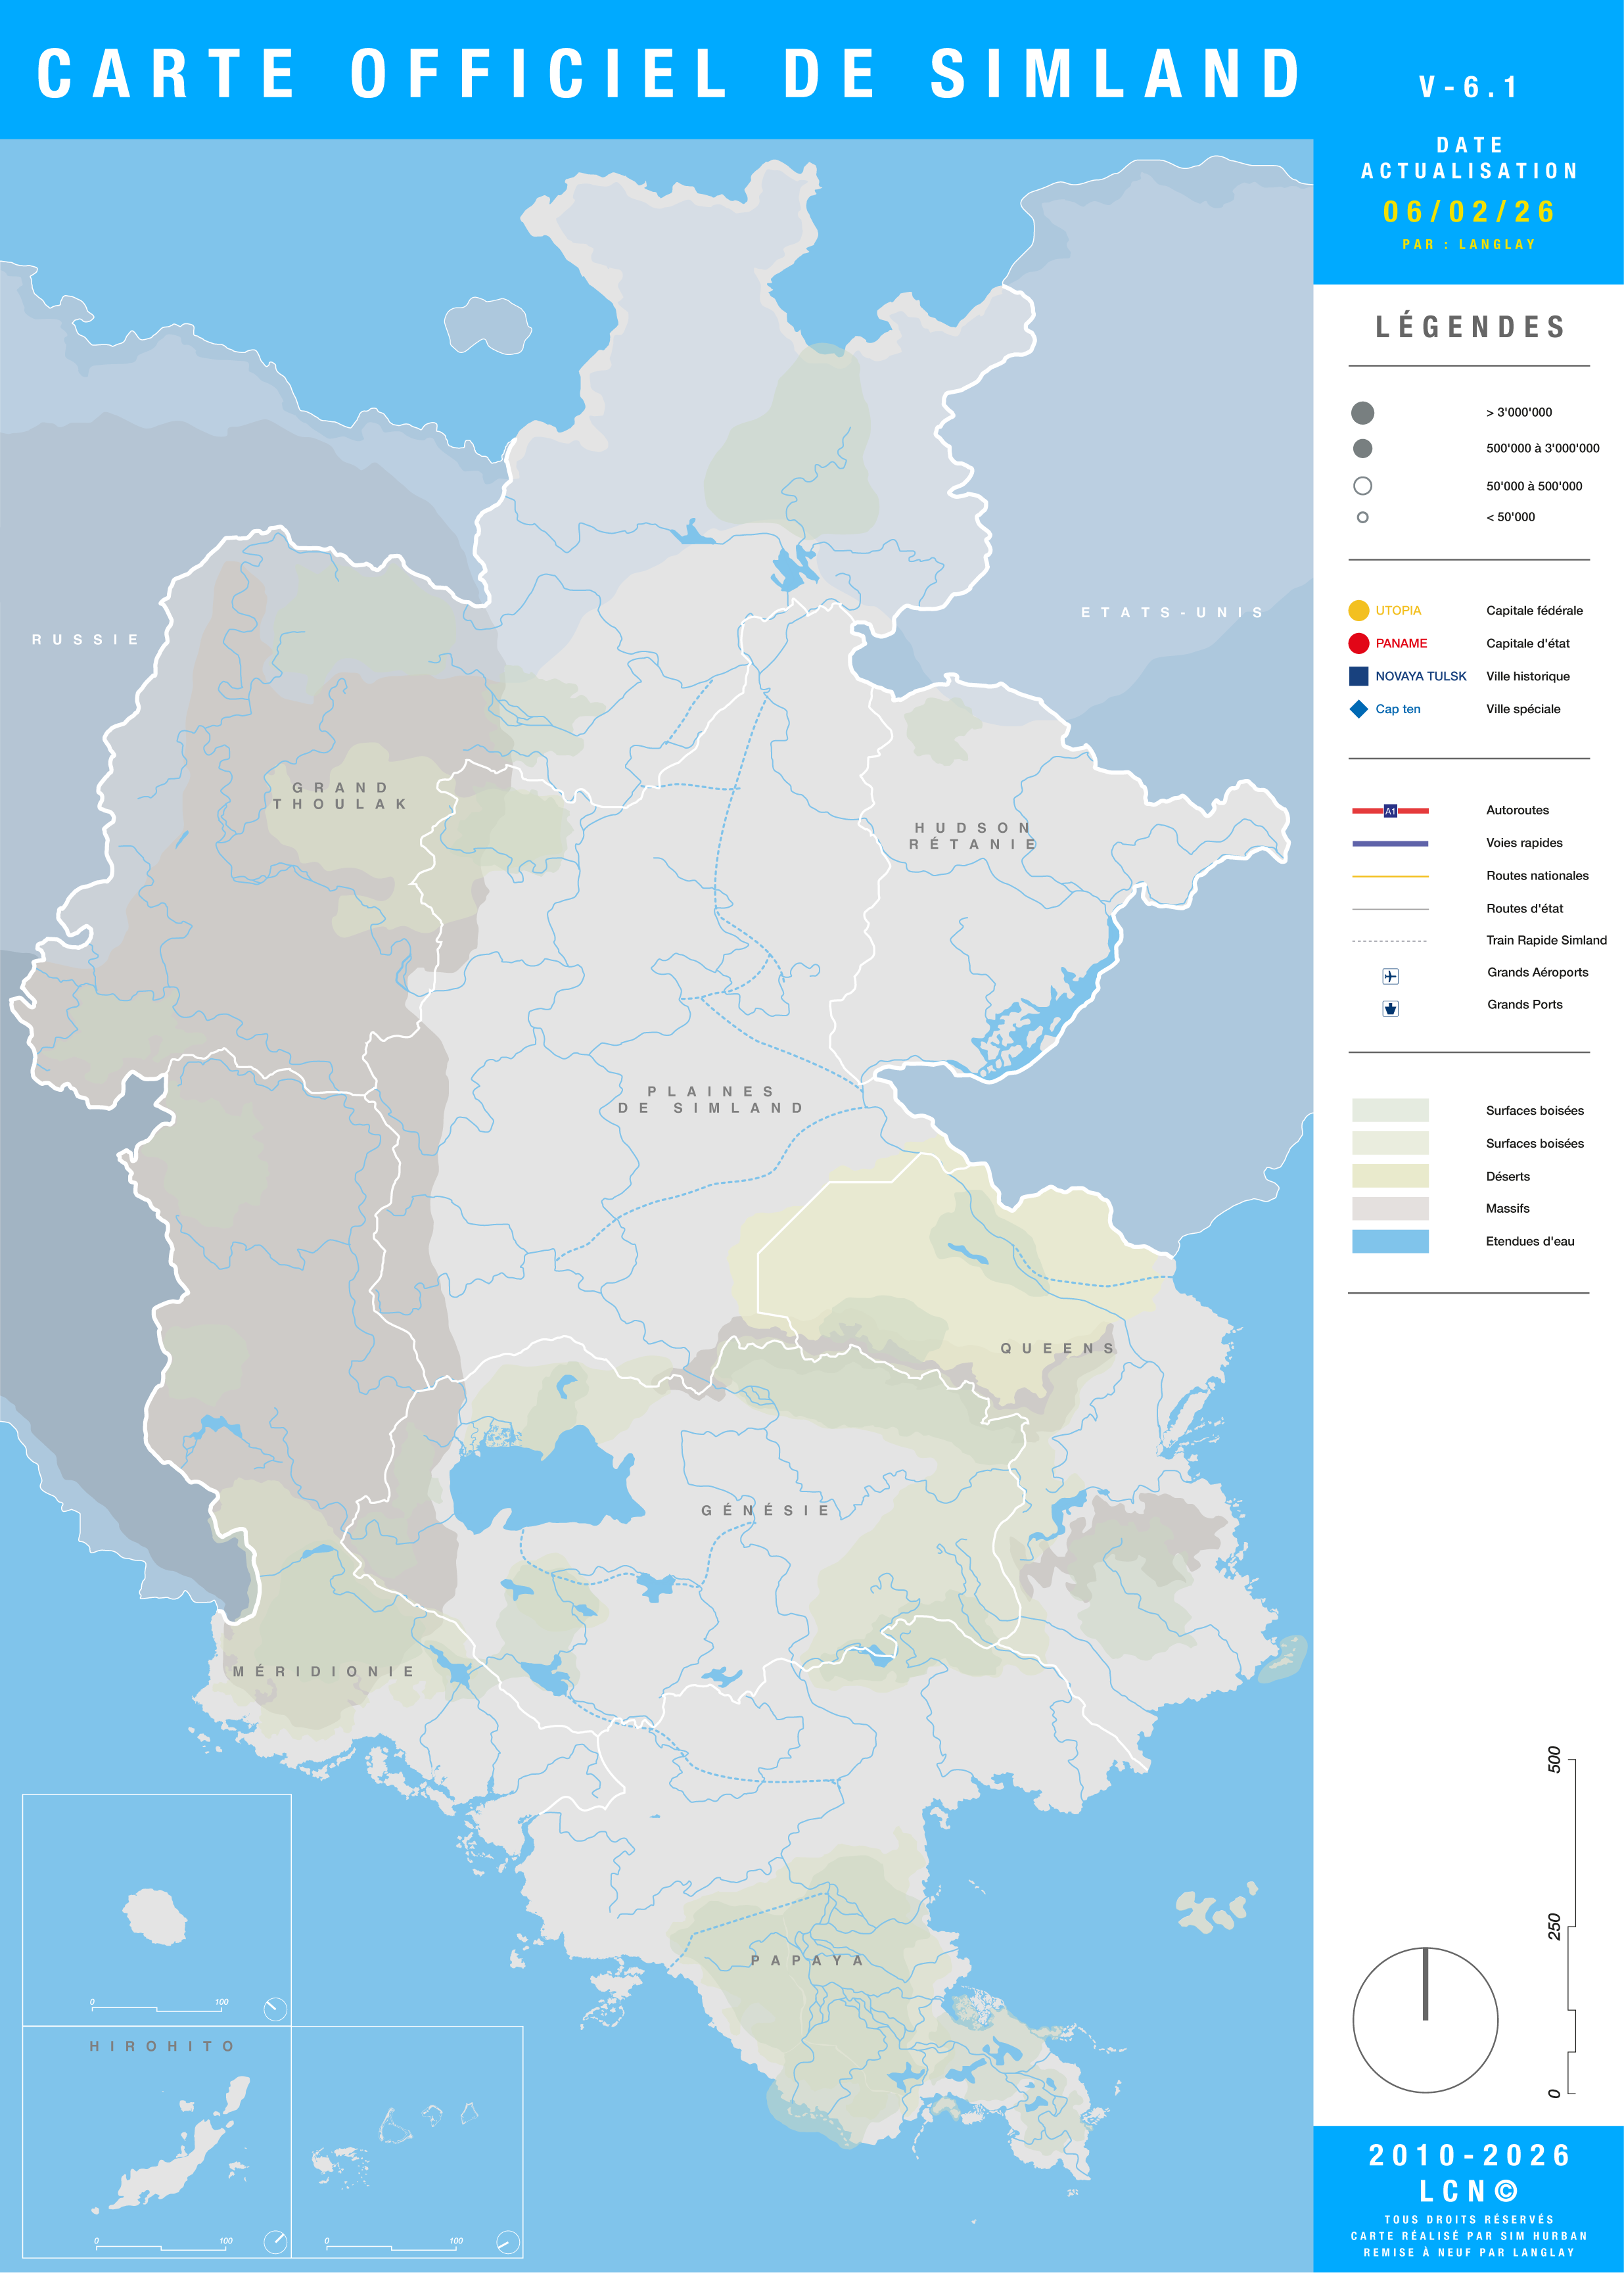This screenshot has width=1624, height=2273.
Task: Click the Hudson Rétanie region label
Action: 972,836
